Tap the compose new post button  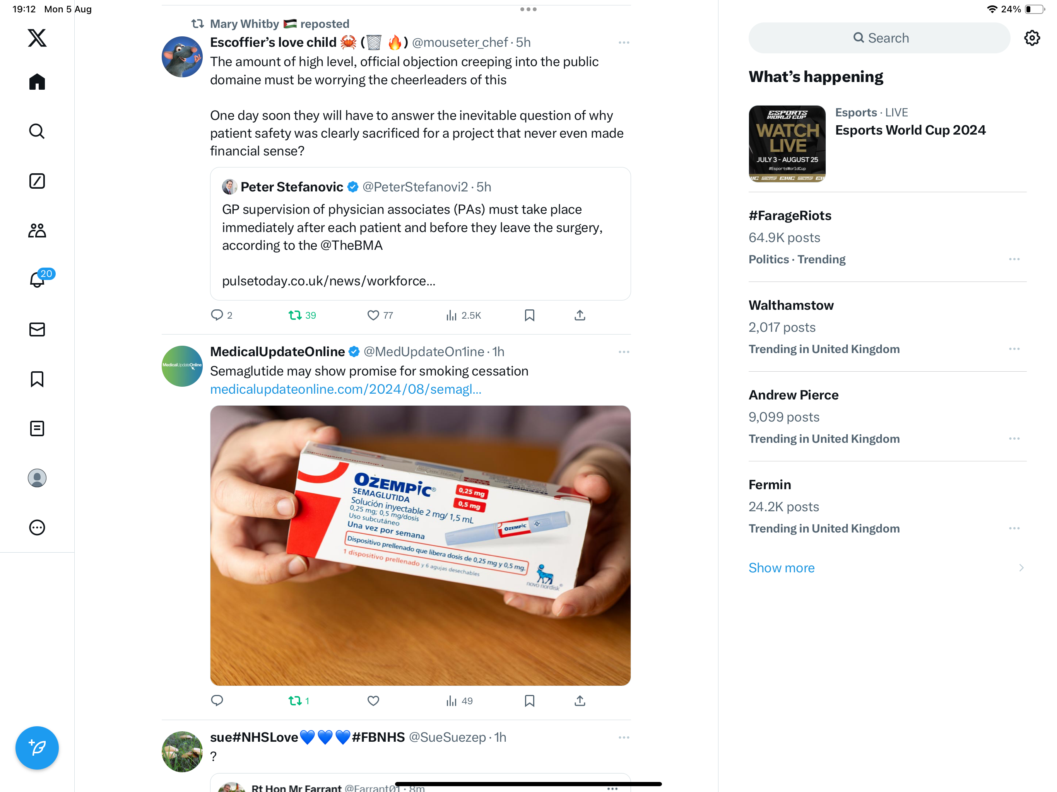(37, 748)
